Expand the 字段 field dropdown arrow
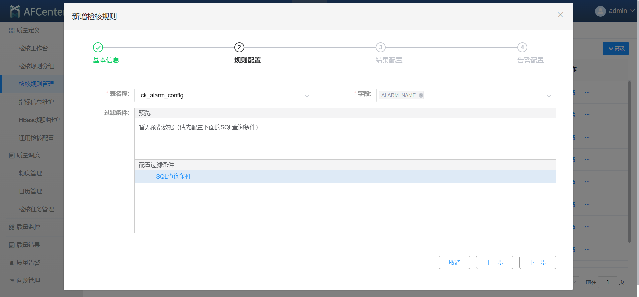 tap(549, 96)
